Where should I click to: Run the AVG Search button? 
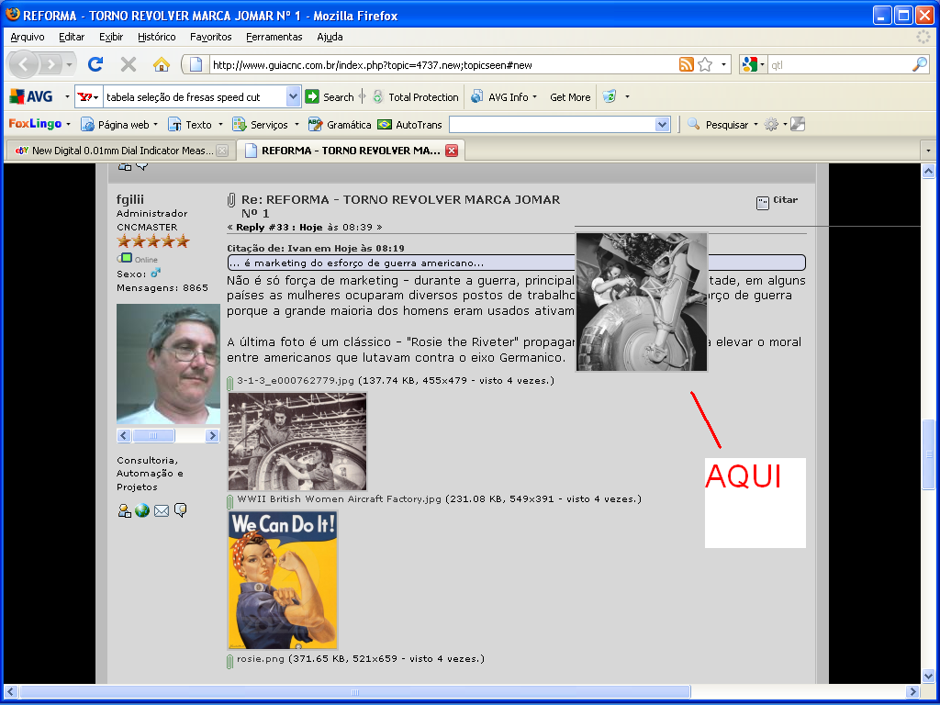(330, 96)
